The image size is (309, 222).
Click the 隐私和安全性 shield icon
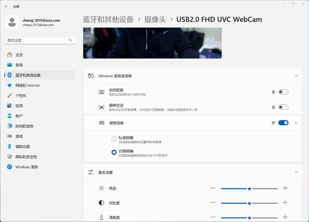coord(10,156)
